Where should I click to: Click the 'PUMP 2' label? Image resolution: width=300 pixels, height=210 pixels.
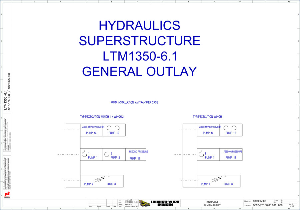click(x=115, y=157)
